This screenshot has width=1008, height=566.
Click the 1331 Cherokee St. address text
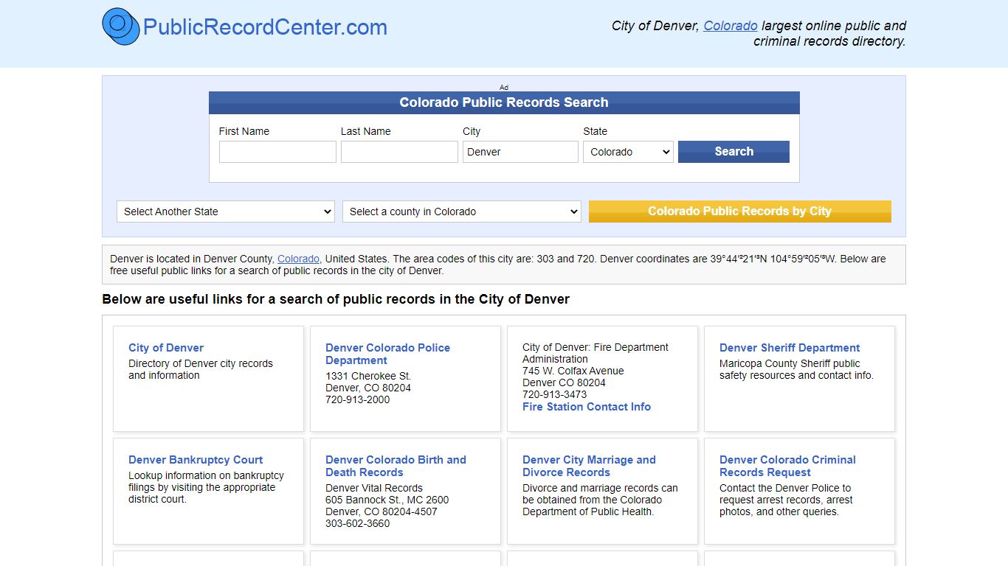pyautogui.click(x=368, y=376)
